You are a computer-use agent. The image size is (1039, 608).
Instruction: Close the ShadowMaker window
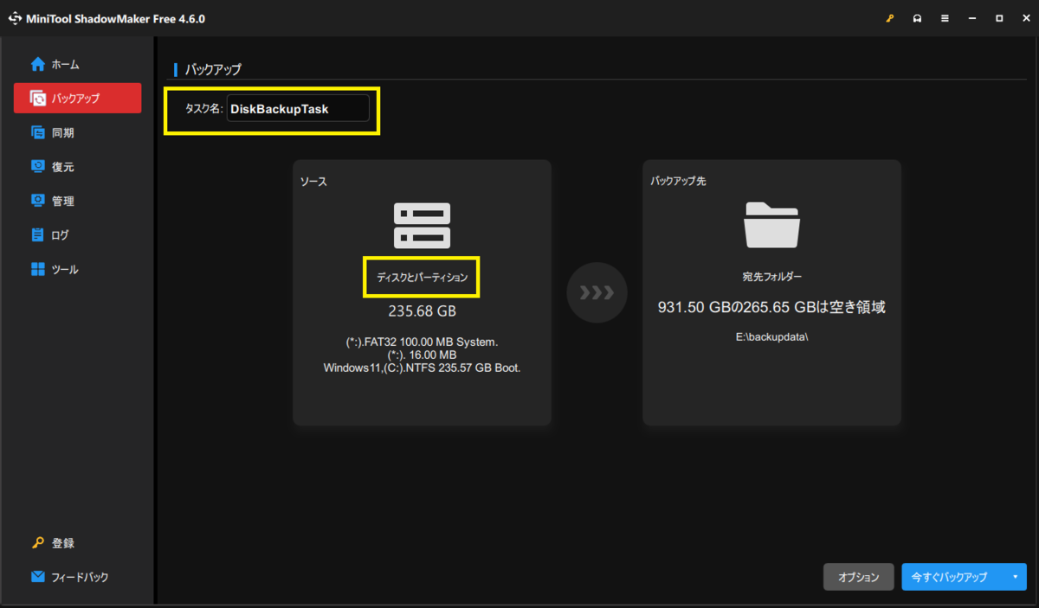pyautogui.click(x=1025, y=18)
